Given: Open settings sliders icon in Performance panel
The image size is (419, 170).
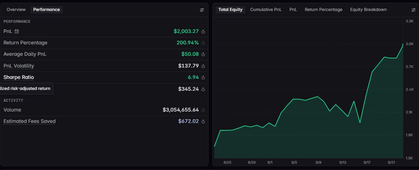Looking at the screenshot, I should 202,10.
